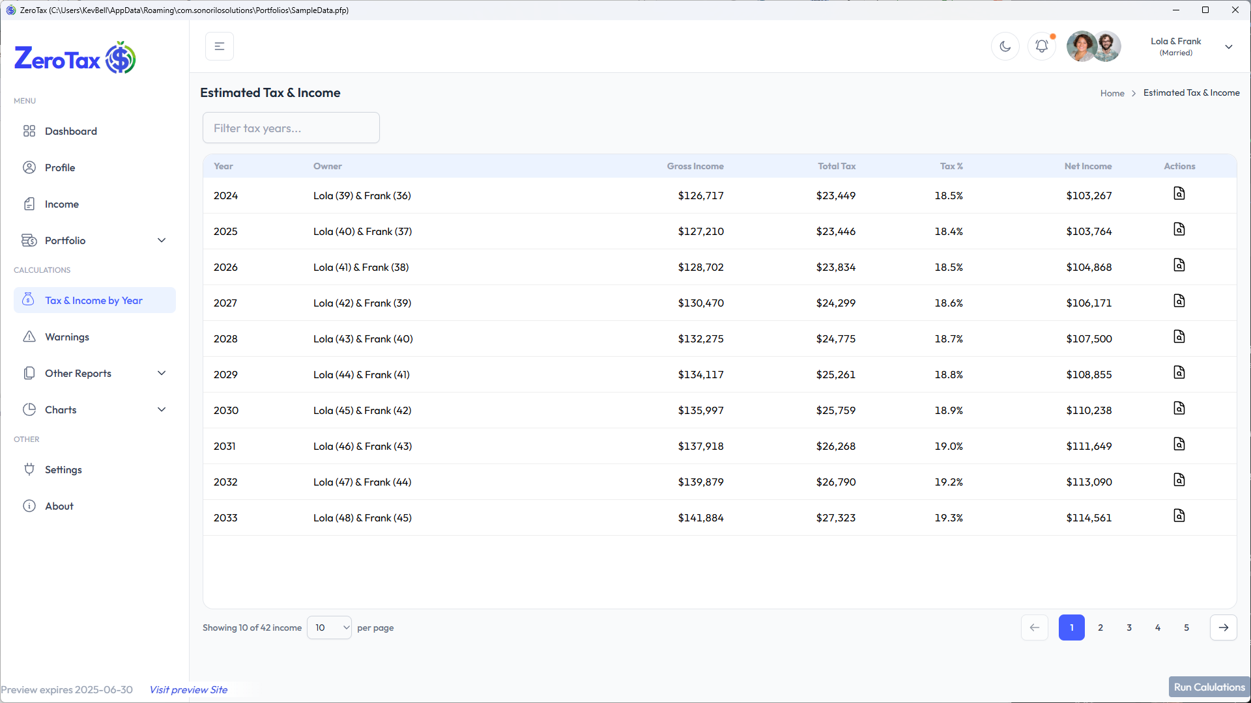The height and width of the screenshot is (703, 1251).
Task: Click the Lola & Frank avatar picture
Action: point(1093,46)
